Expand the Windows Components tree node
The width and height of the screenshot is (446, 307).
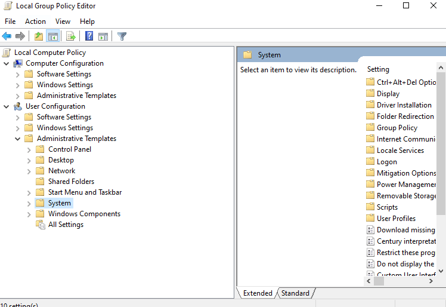pos(29,214)
